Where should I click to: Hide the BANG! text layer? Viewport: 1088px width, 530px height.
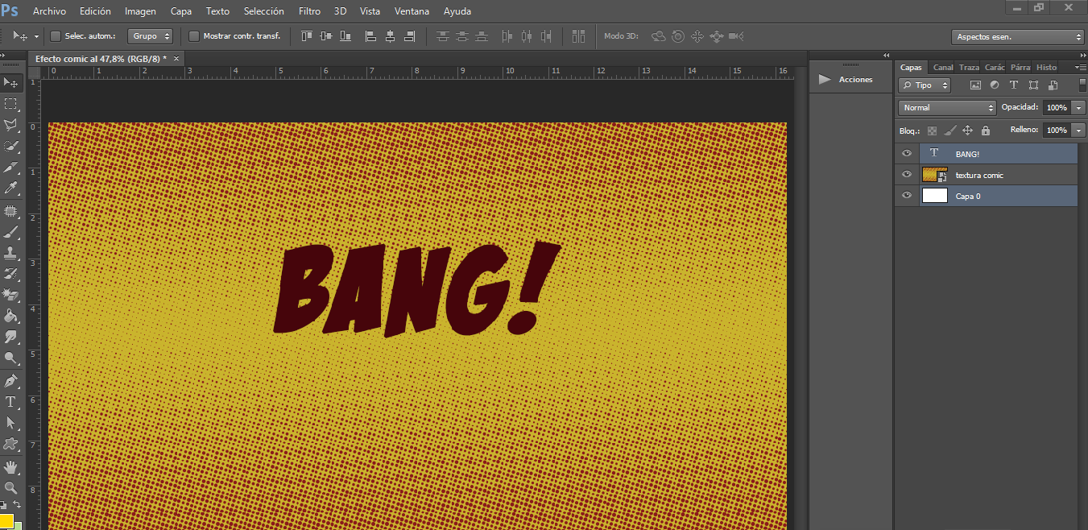tap(907, 153)
